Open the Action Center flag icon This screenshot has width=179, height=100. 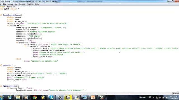tap(160, 97)
